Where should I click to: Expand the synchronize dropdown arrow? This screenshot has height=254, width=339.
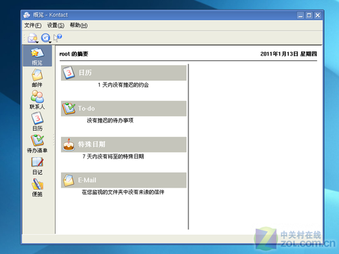(50, 42)
